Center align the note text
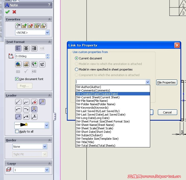This screenshot has height=180, width=186. (26, 48)
